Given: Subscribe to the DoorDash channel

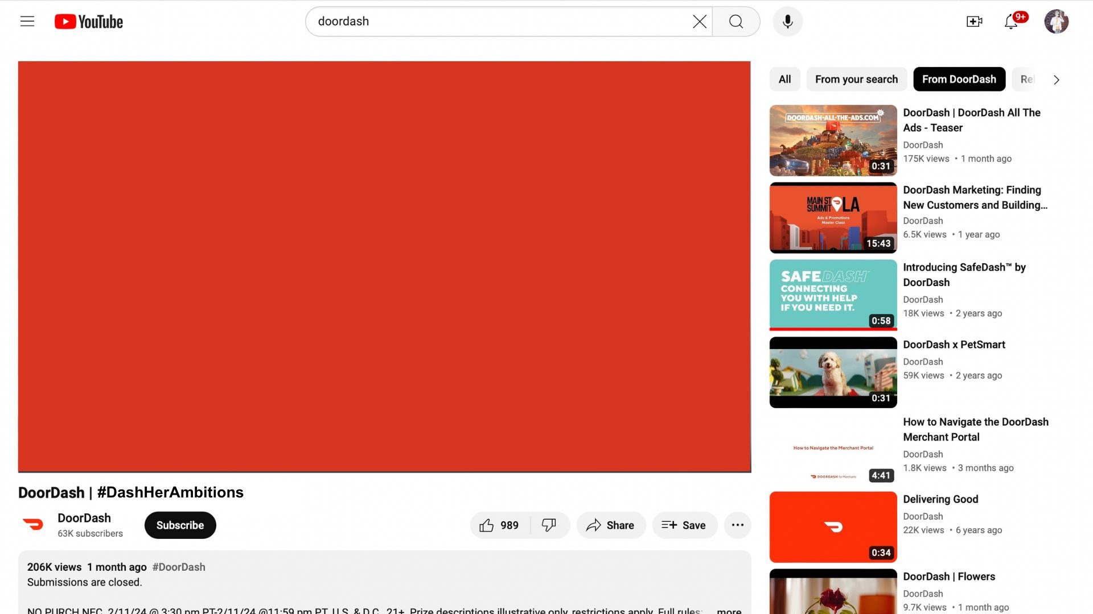Looking at the screenshot, I should (x=180, y=525).
